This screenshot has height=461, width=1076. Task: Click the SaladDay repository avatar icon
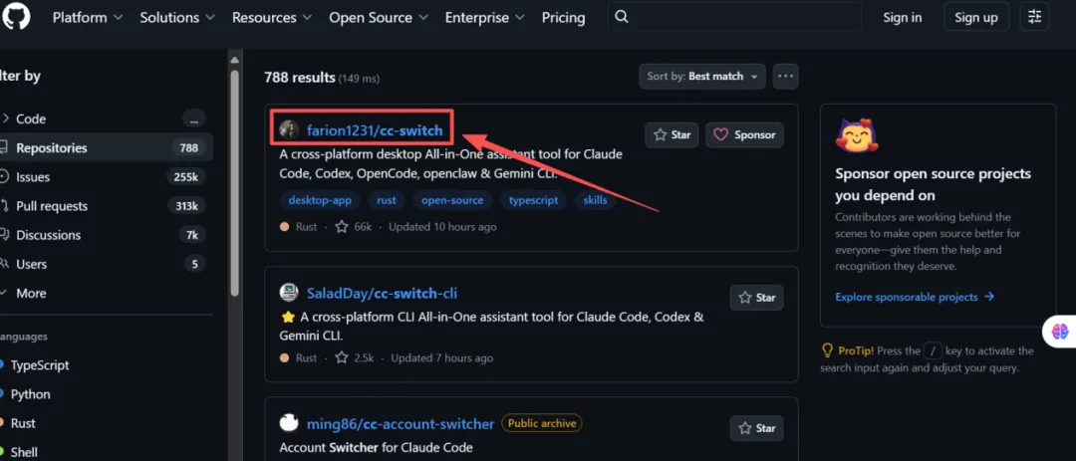click(x=289, y=293)
